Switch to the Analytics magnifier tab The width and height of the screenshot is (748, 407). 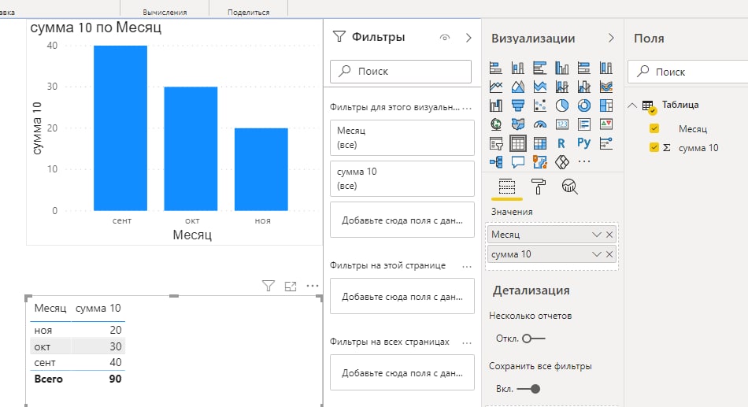coord(569,186)
